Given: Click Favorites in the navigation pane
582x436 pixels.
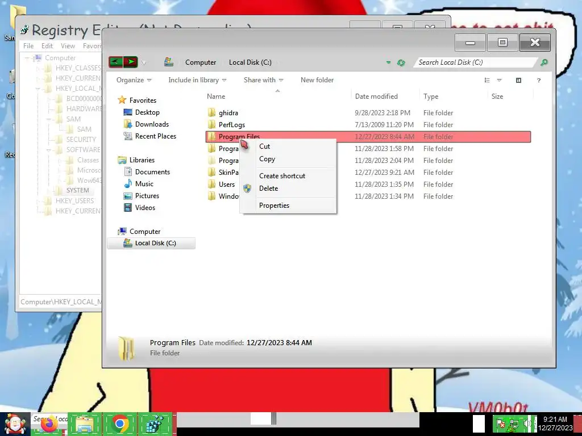Looking at the screenshot, I should click(143, 100).
